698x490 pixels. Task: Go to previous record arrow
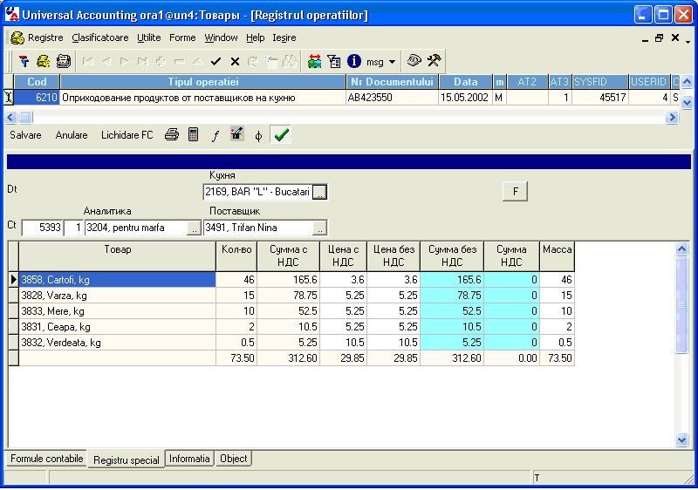[x=106, y=62]
